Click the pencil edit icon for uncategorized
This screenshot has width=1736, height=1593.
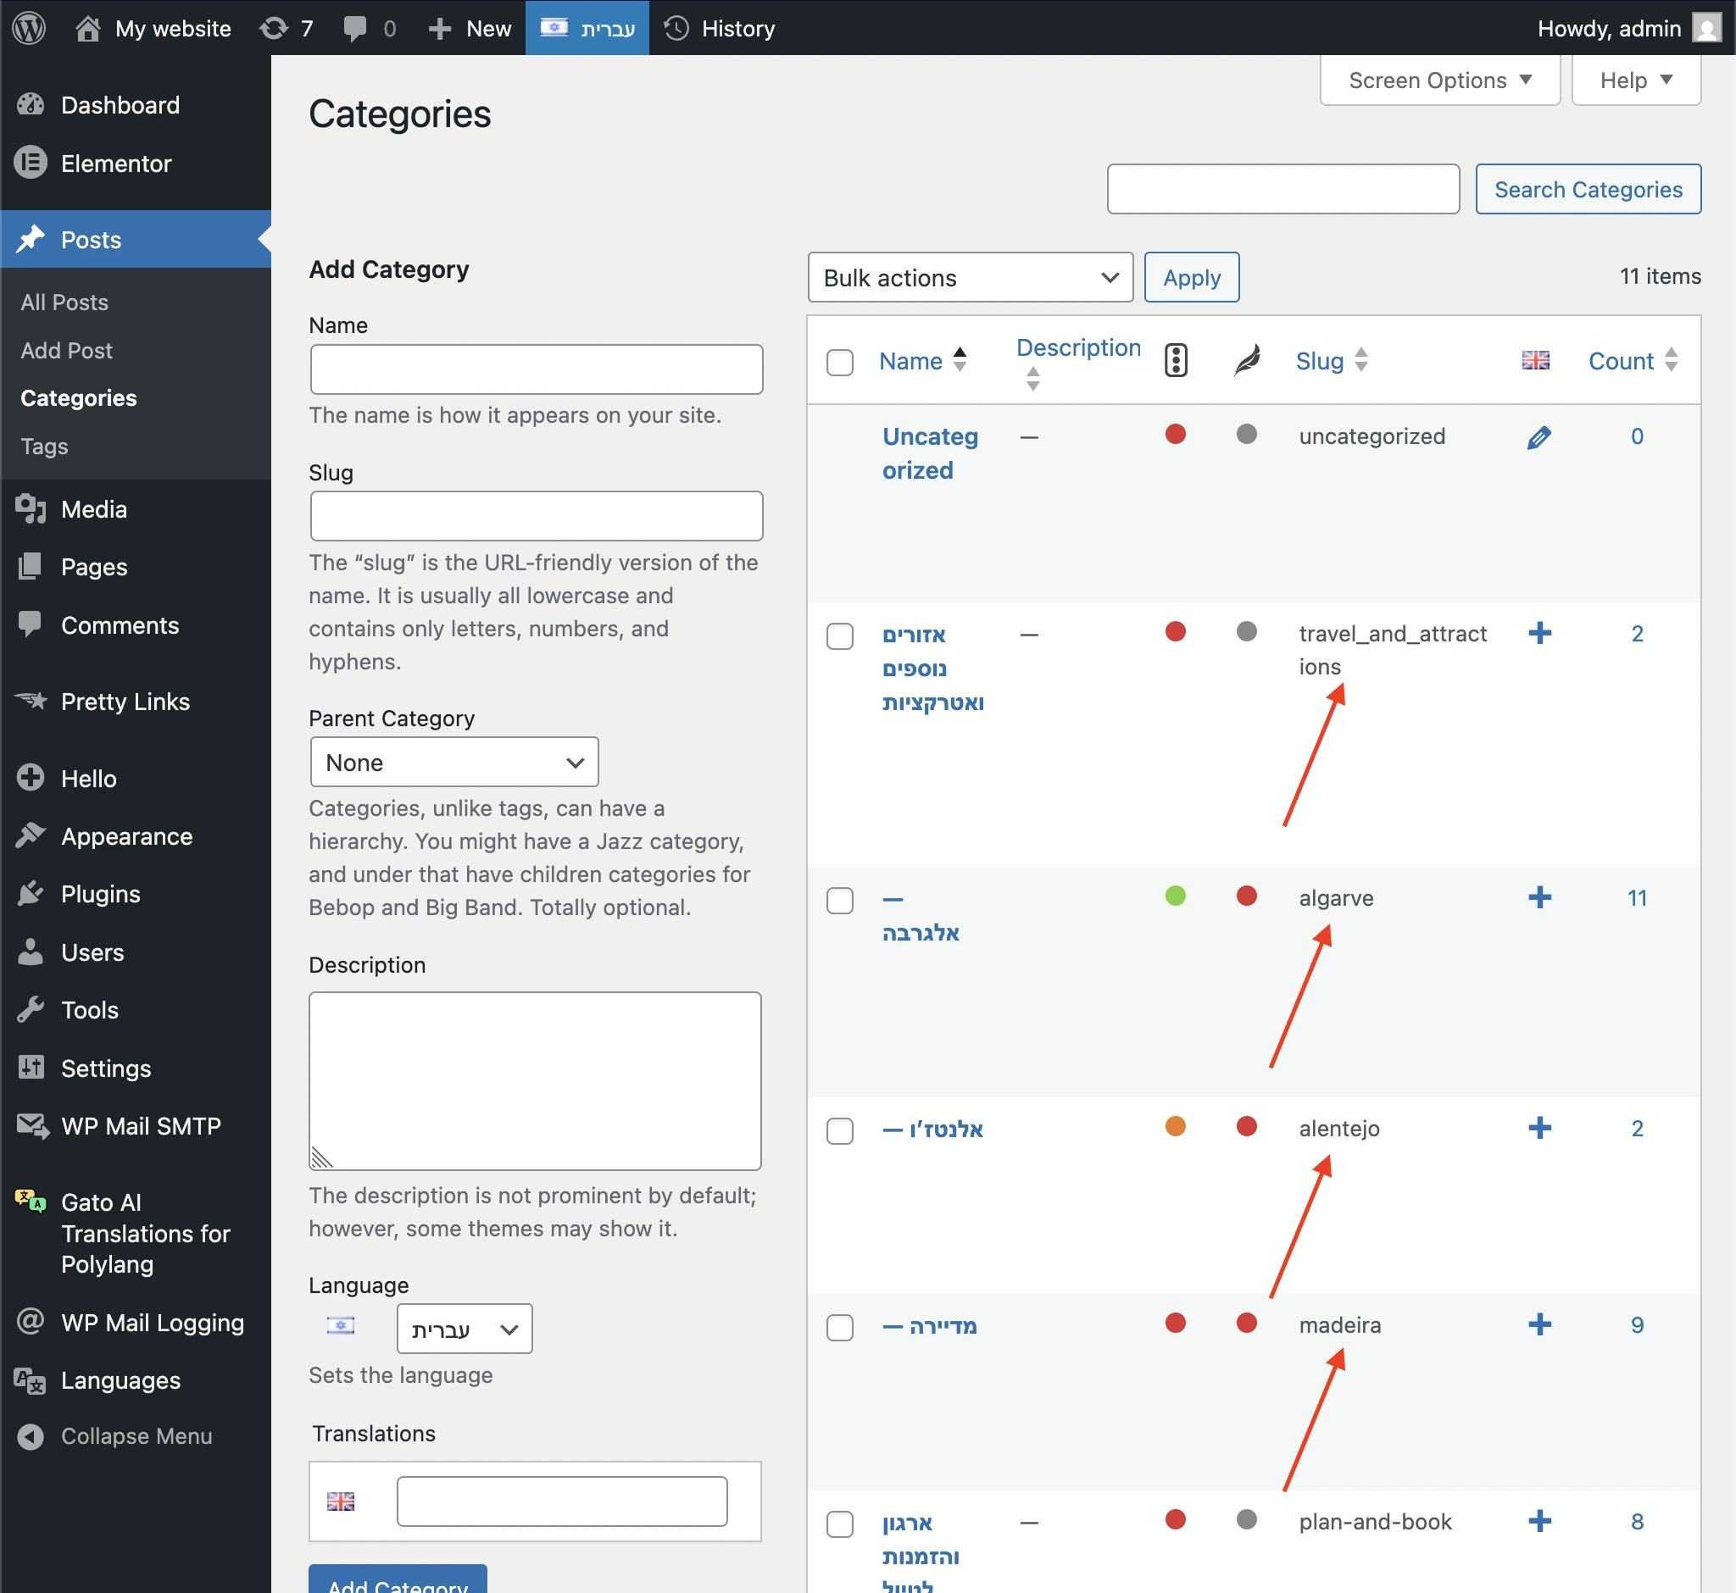coord(1538,437)
